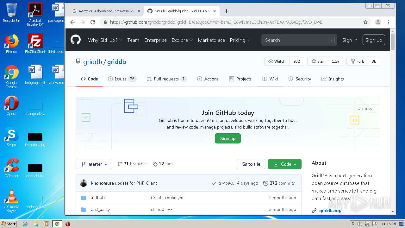Open Skype desktop shortcut
Image resolution: width=405 pixels, height=228 pixels.
coord(11,137)
